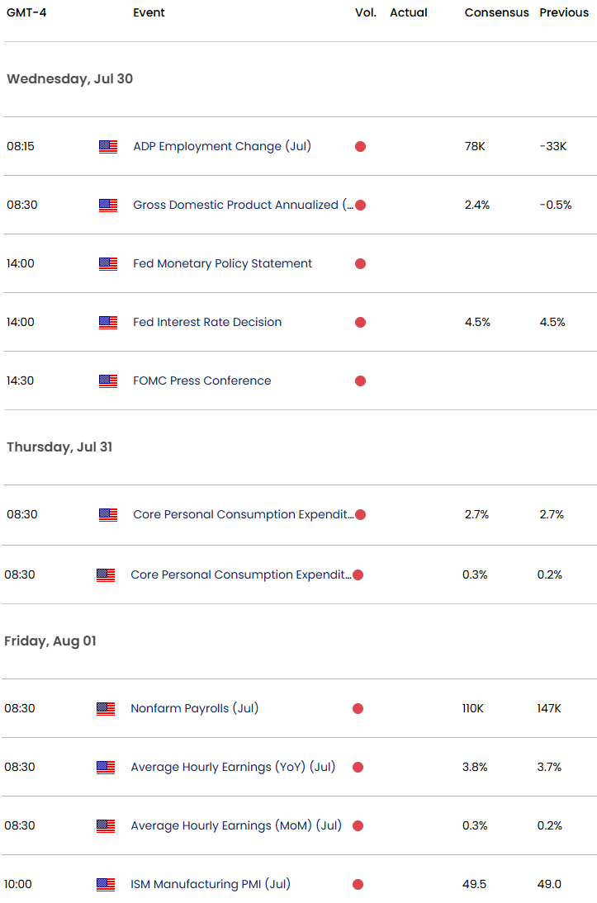Click the US flag next to ISM Manufacturing PMI
This screenshot has height=903, width=597.
point(106,885)
